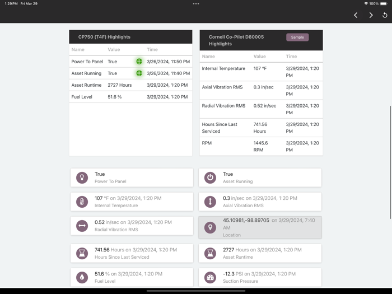Tap the home indicator bar at the bottom

[x=196, y=291]
